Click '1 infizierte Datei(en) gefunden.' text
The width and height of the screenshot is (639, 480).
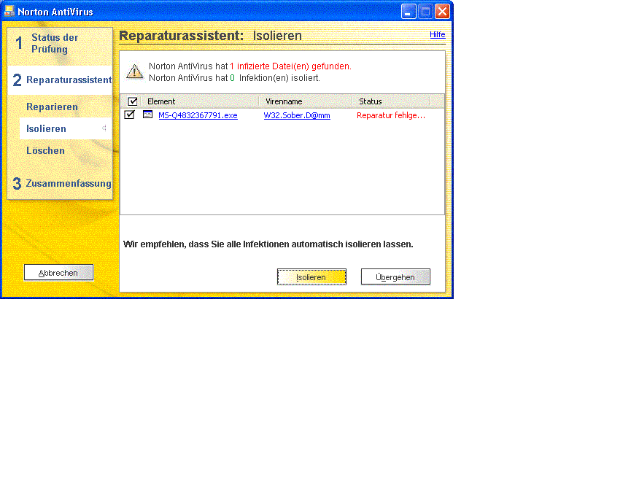click(290, 66)
